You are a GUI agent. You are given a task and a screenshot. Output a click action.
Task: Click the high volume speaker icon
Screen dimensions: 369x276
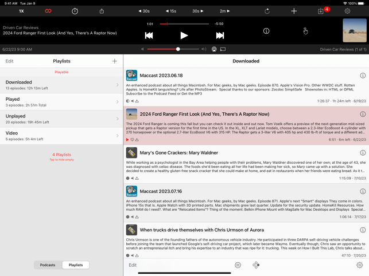(204, 49)
